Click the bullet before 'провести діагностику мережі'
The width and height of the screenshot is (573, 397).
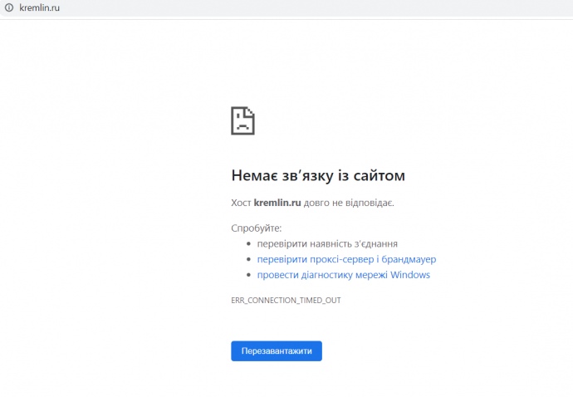click(248, 275)
